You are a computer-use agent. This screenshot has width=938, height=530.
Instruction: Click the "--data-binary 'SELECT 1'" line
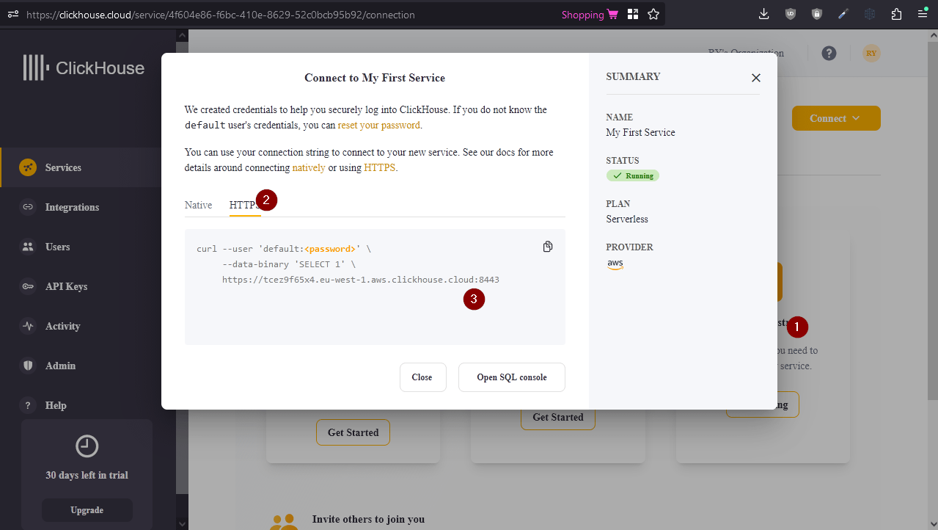tap(290, 264)
